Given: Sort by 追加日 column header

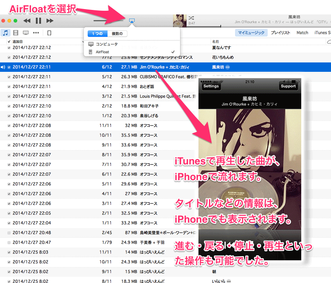Looking at the screenshot, I should click(17, 42).
